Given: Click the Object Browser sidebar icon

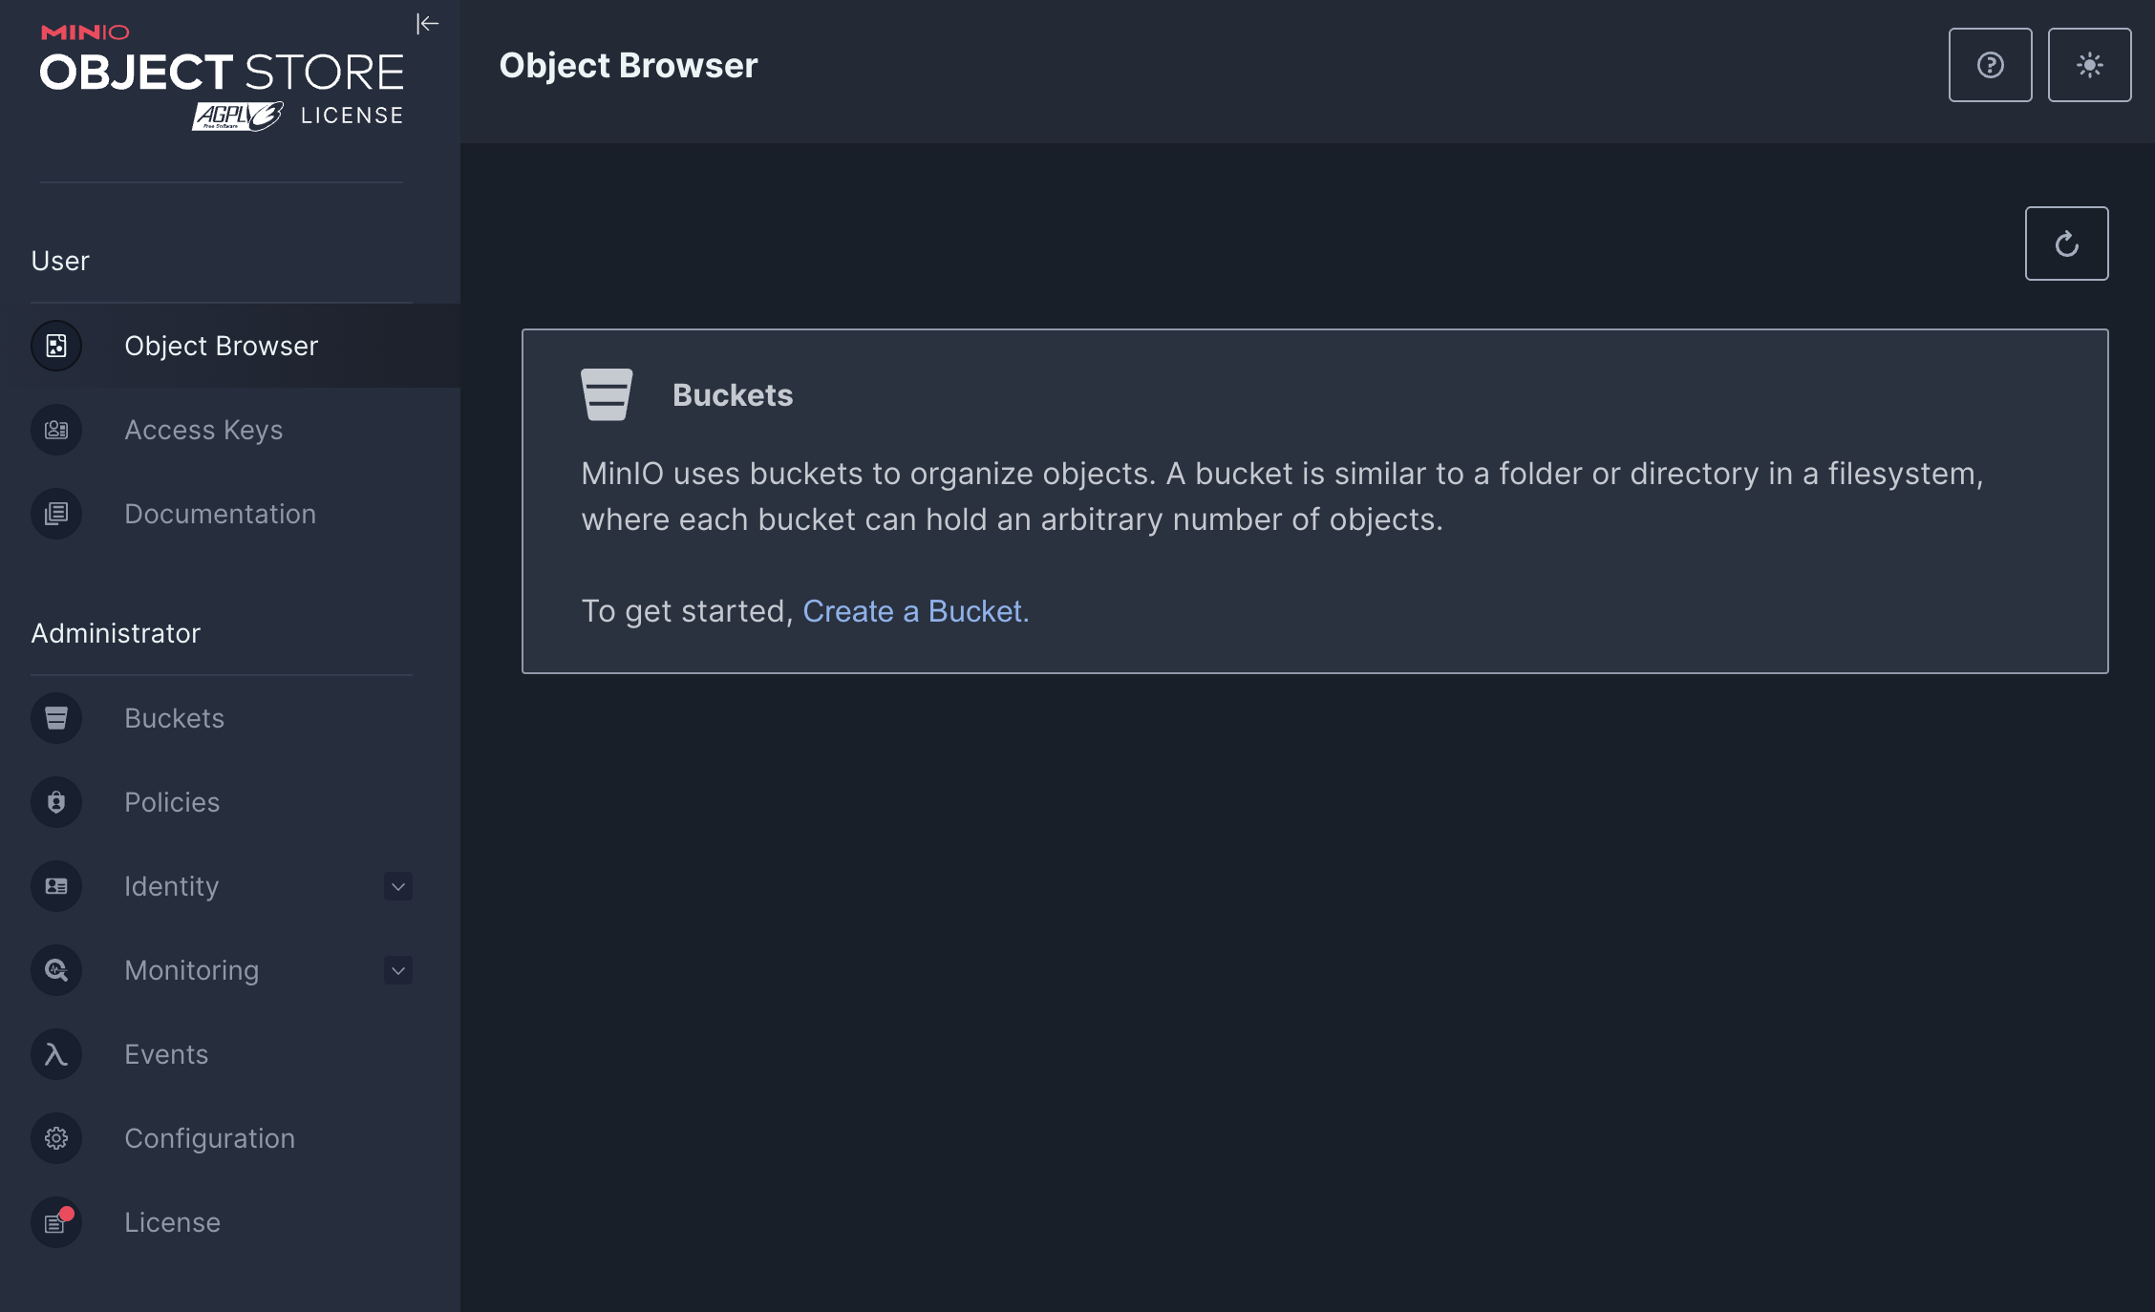Looking at the screenshot, I should (56, 346).
